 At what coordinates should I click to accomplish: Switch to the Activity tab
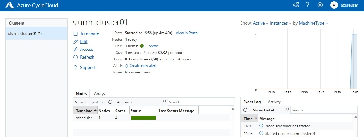click(274, 102)
